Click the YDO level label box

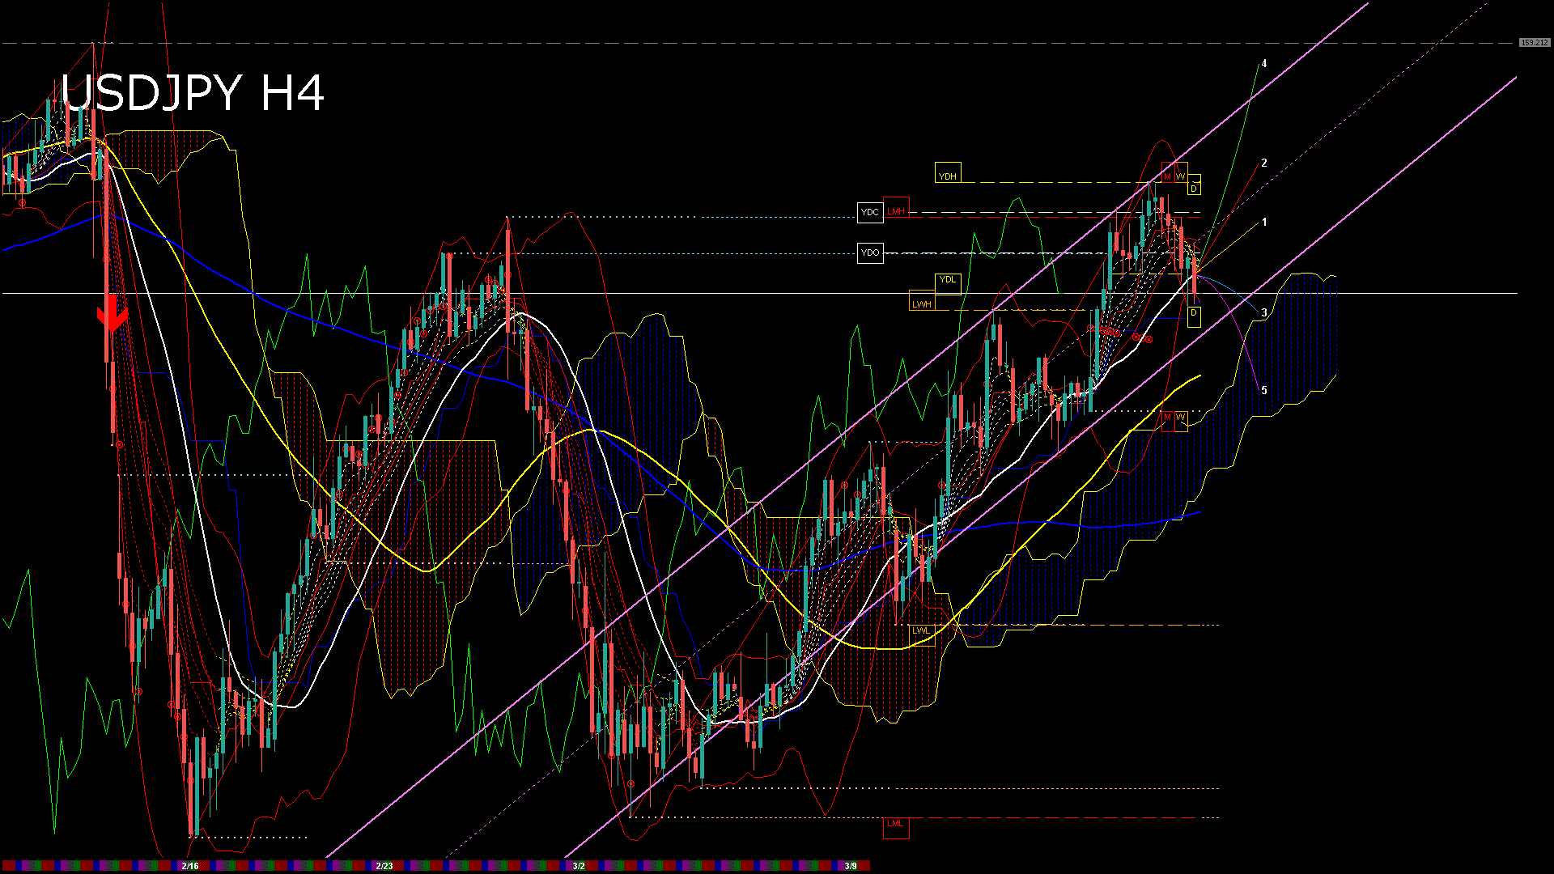870,252
